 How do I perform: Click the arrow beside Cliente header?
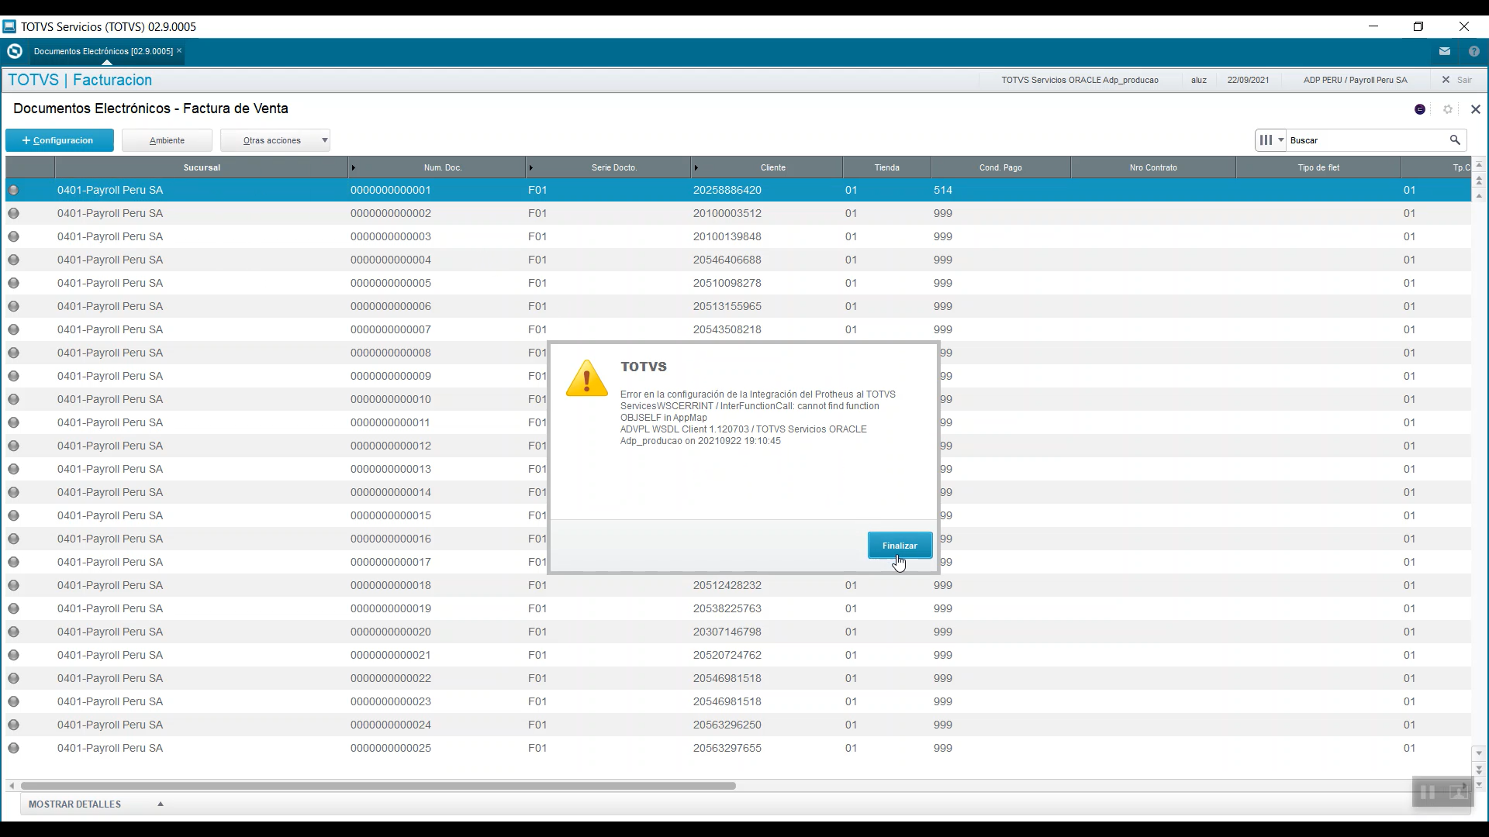pyautogui.click(x=696, y=167)
